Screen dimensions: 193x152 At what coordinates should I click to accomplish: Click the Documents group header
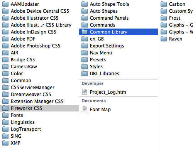point(94,101)
